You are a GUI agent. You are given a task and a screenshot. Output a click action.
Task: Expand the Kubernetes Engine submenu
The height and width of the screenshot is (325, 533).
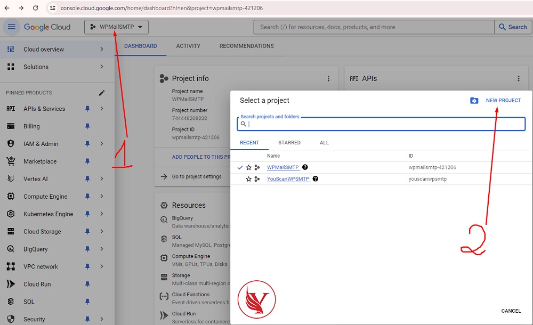[102, 214]
